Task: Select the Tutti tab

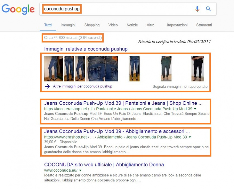Action: [48, 25]
